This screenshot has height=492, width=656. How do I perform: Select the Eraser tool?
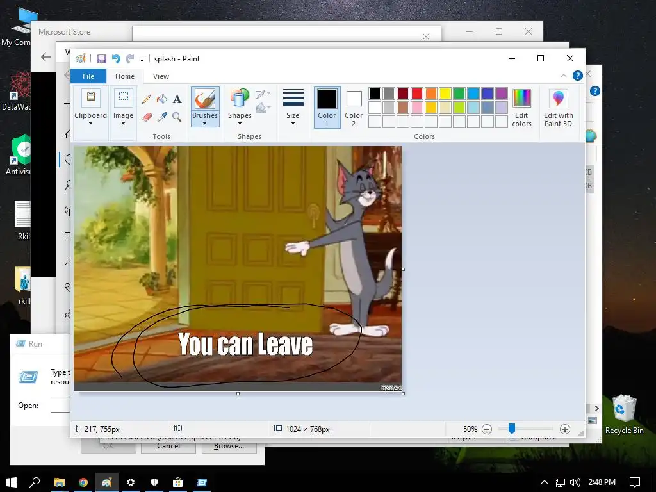[x=147, y=117]
